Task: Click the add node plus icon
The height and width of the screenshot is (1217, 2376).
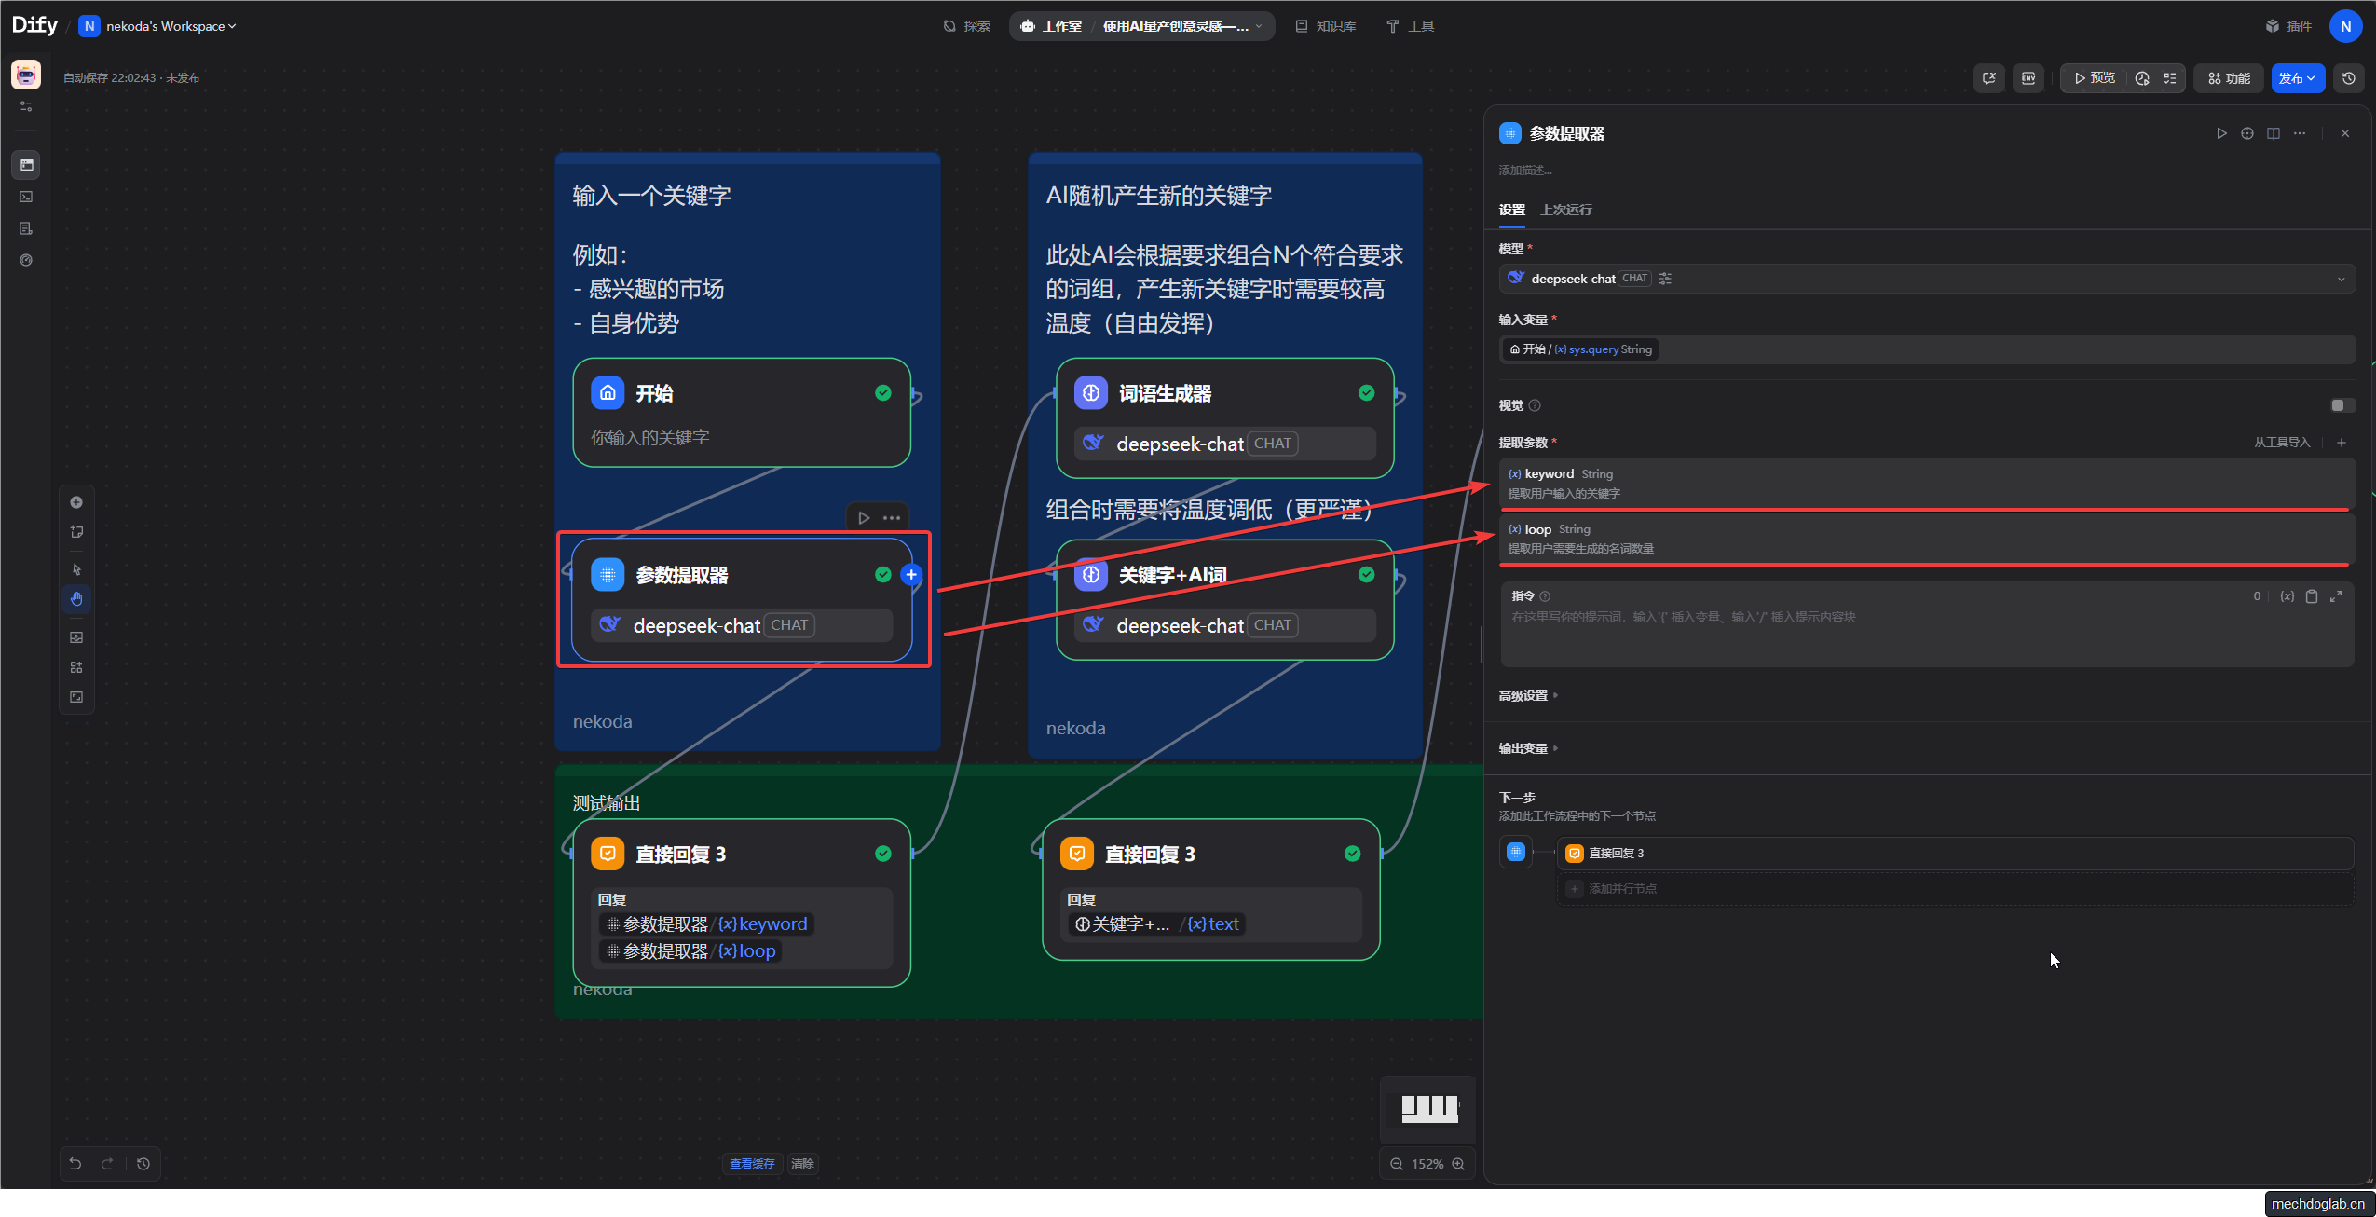Action: [76, 502]
